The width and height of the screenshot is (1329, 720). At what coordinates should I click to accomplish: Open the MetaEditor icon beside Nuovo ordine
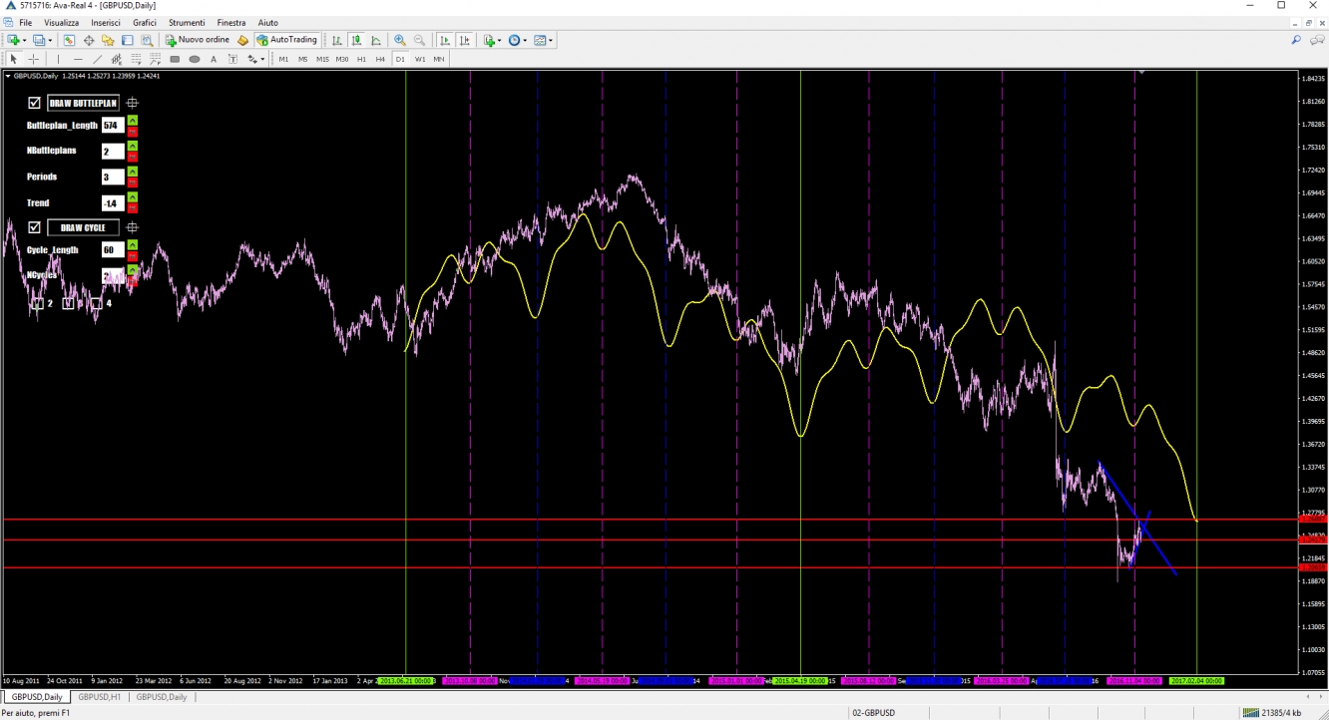pos(242,40)
